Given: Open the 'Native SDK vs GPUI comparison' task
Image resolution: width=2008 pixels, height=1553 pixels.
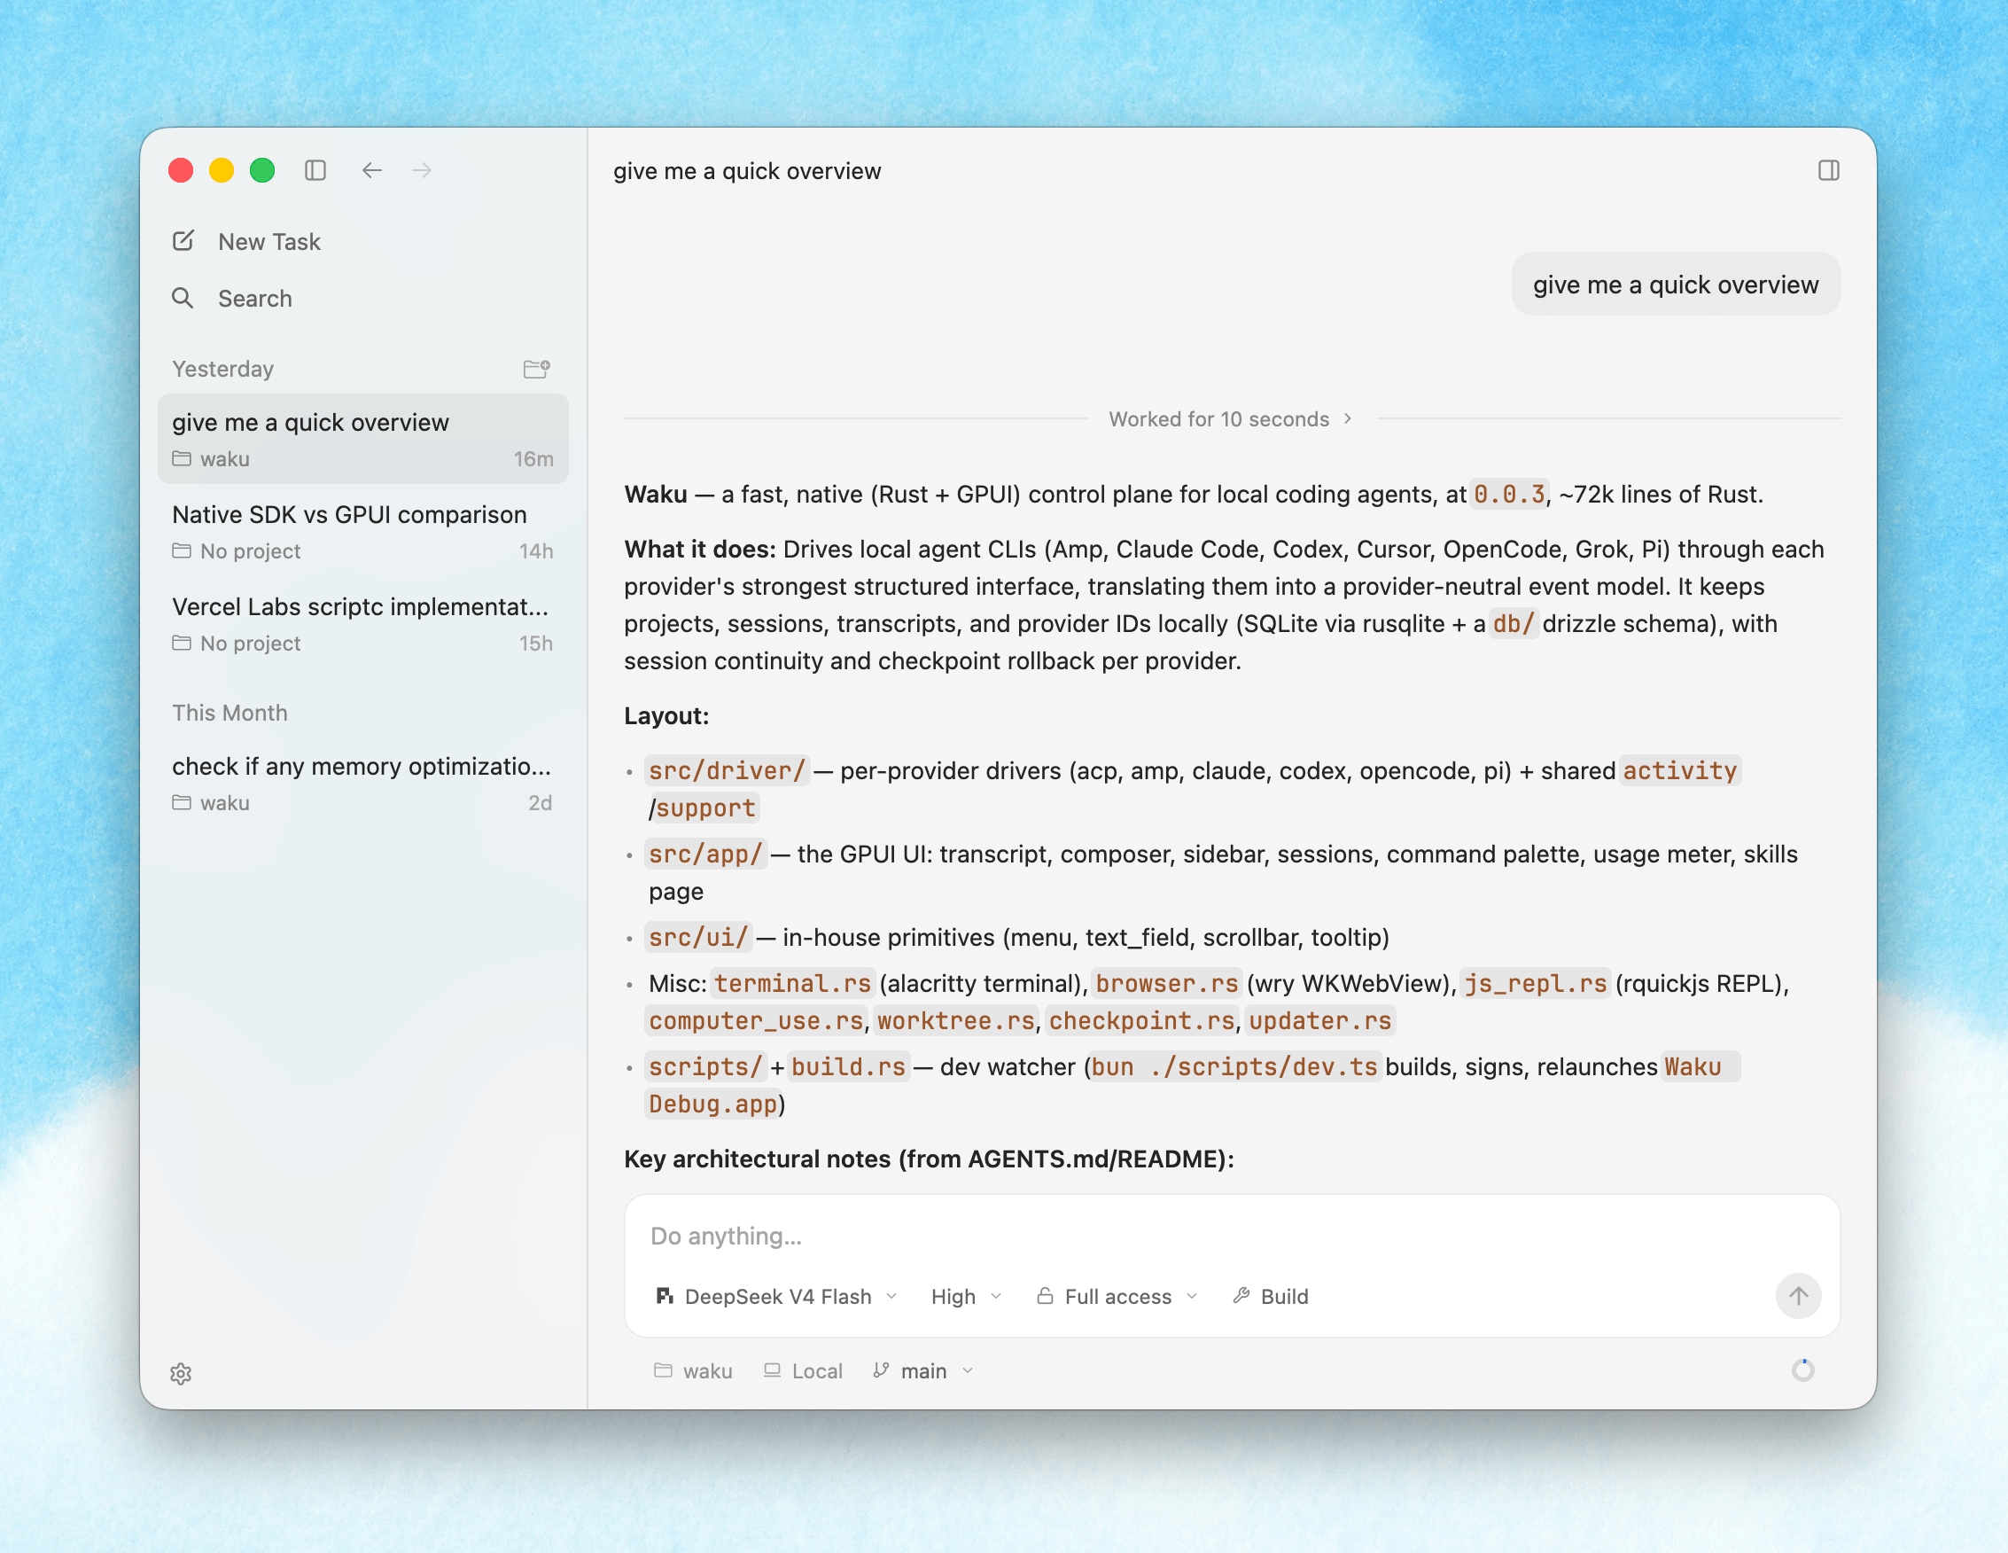Looking at the screenshot, I should [x=363, y=531].
